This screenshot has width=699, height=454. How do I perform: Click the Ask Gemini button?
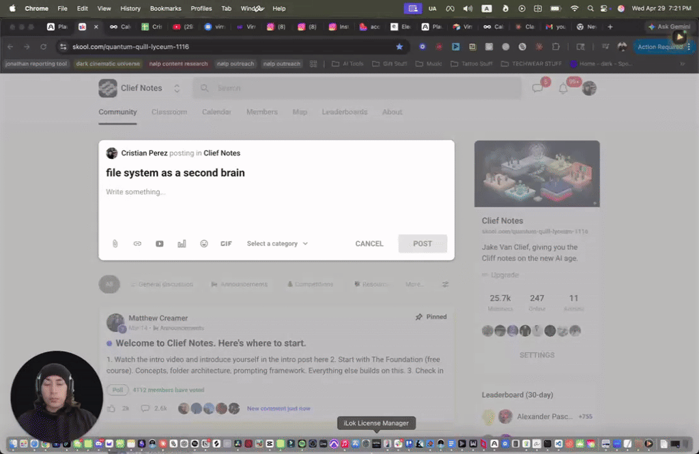pyautogui.click(x=670, y=27)
